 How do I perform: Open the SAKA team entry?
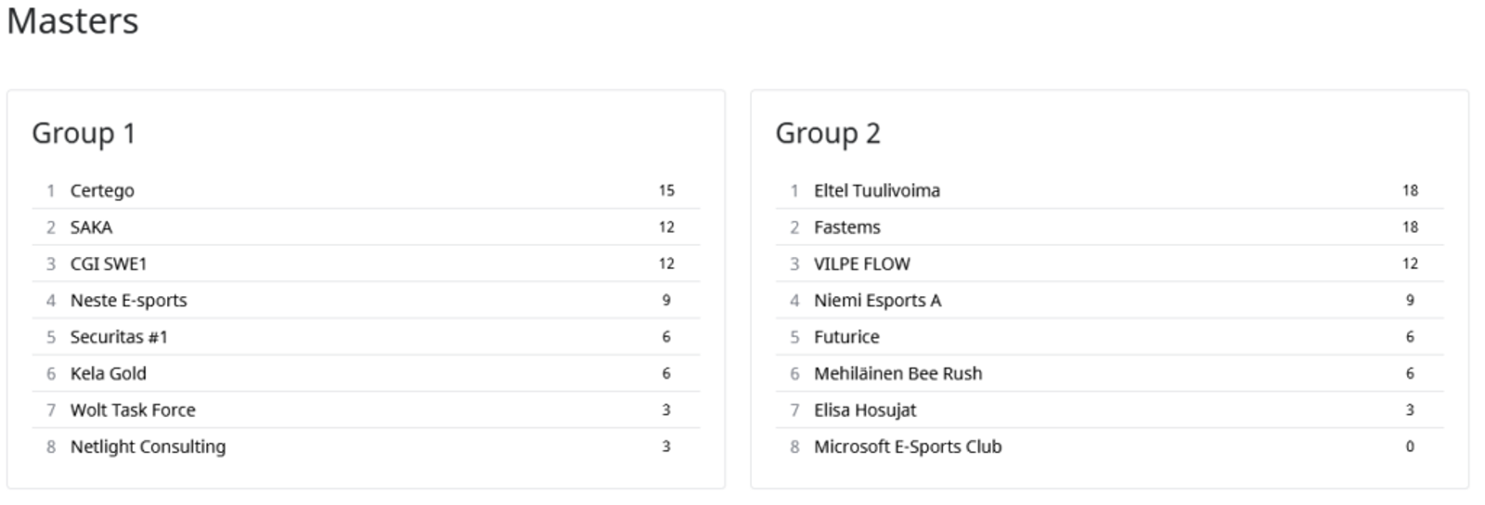[91, 227]
